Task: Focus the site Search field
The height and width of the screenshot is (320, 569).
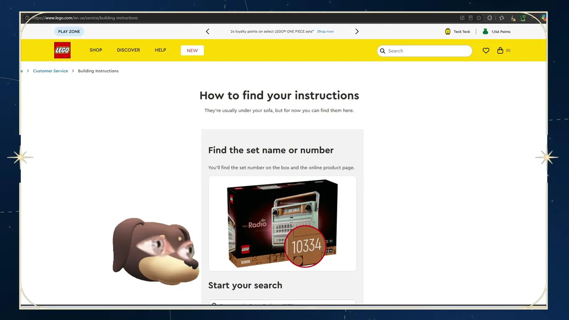Action: point(425,51)
